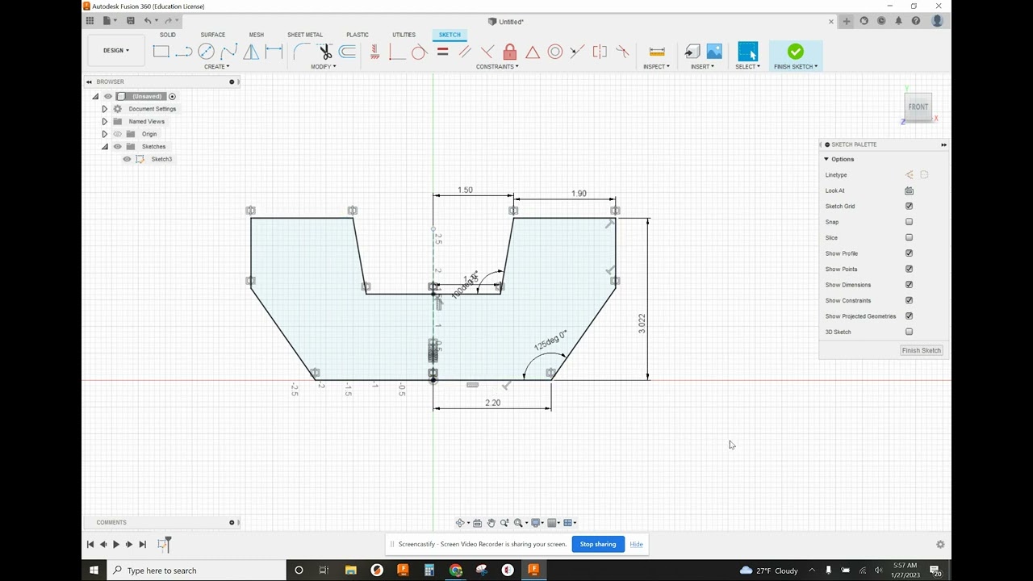Uncheck the Show Constraints checkbox
This screenshot has width=1033, height=581.
click(909, 300)
